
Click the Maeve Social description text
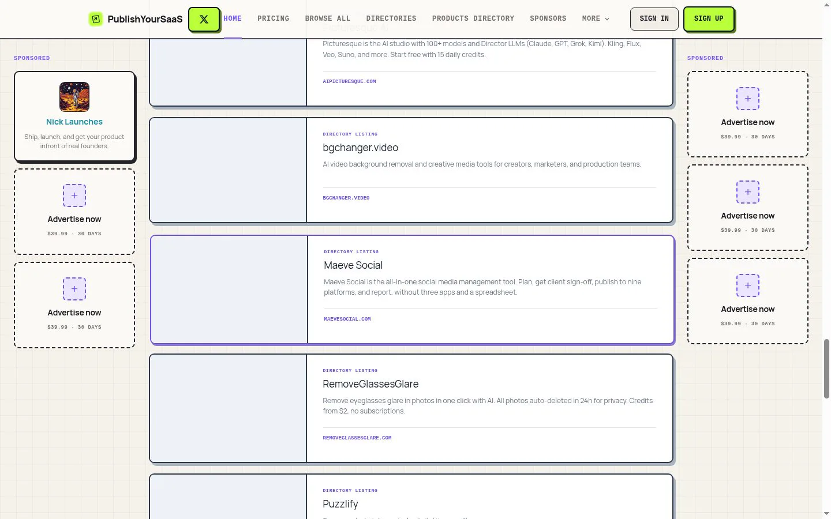[x=482, y=287]
